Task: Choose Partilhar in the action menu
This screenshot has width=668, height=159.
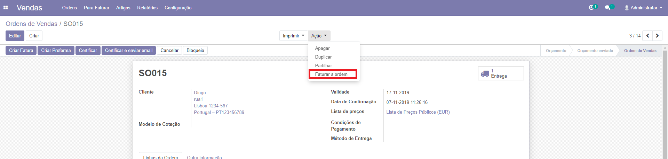Action: click(x=323, y=65)
